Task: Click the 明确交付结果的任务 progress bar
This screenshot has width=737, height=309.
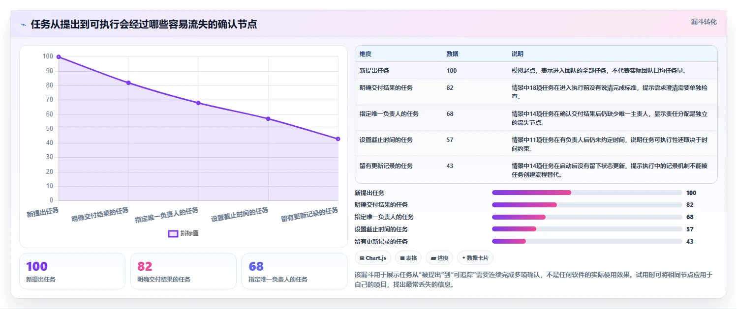Action: pos(587,205)
